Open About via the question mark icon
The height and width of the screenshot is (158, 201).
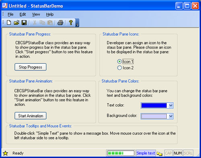pos(71,22)
